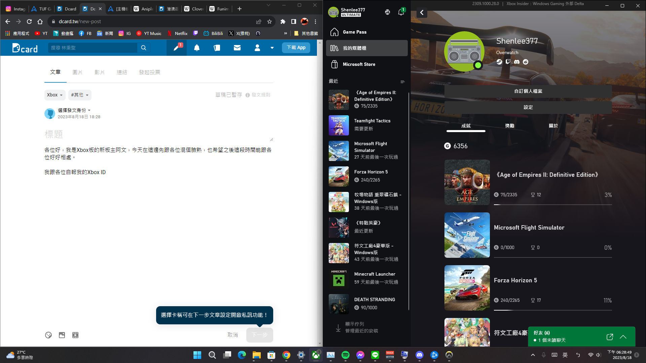
Task: Open Chrome tab search dropdown
Action: point(268,5)
